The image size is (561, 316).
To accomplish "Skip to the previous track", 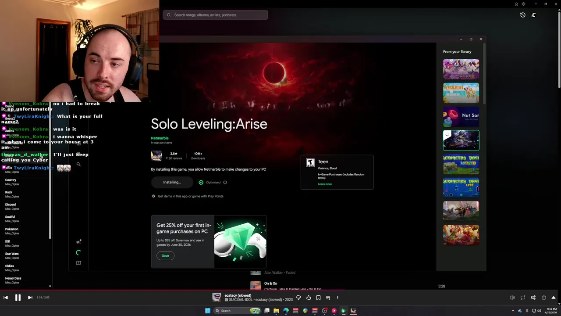I will (x=6, y=298).
